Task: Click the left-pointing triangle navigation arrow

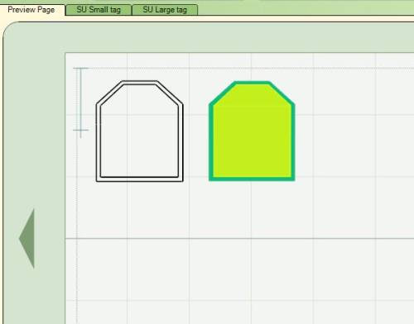Action: pos(26,239)
